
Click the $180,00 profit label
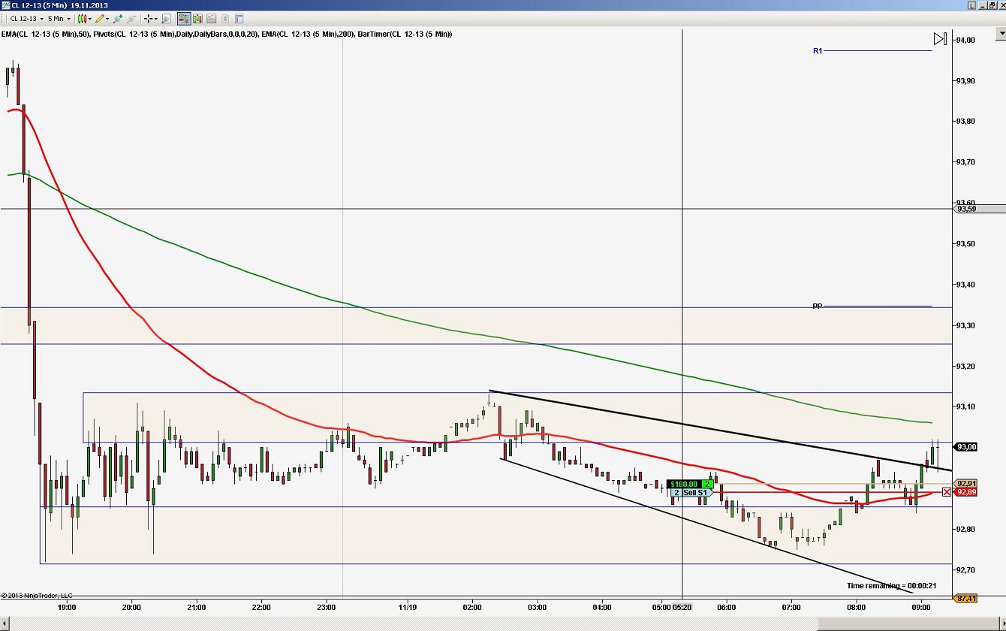pyautogui.click(x=685, y=484)
